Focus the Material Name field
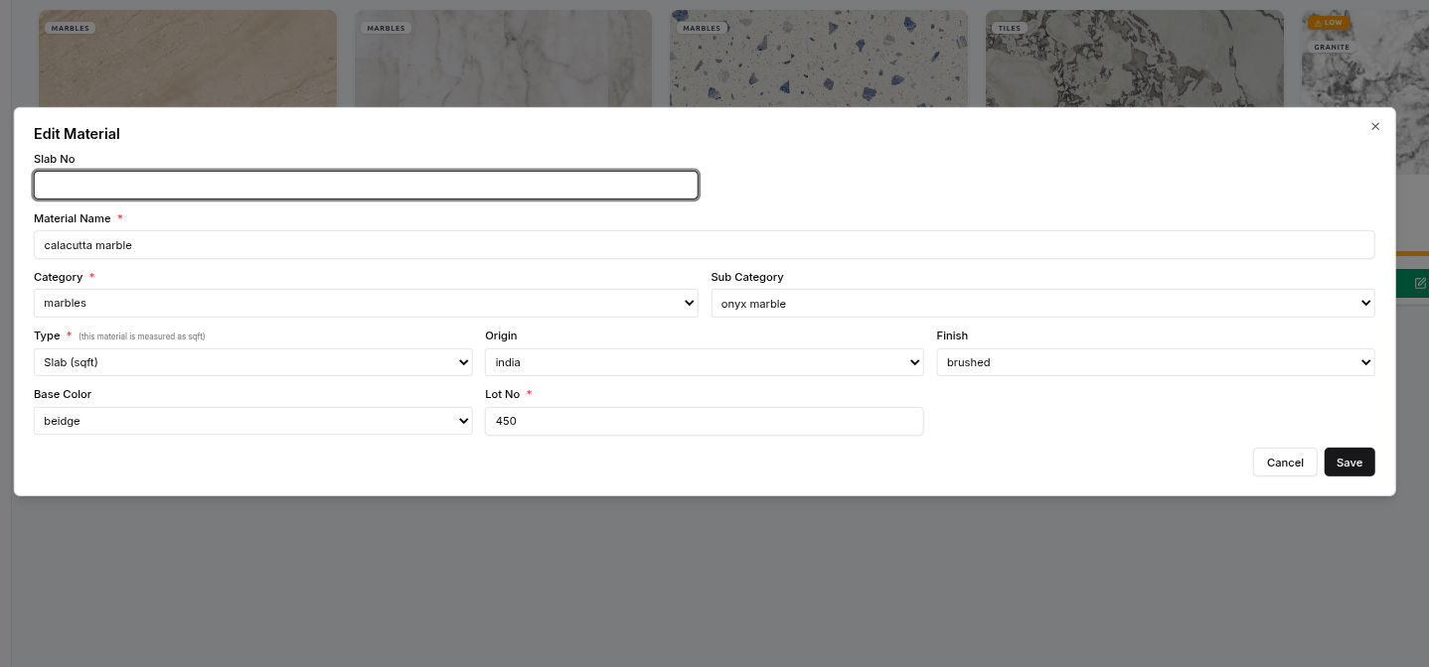Image resolution: width=1429 pixels, height=667 pixels. pyautogui.click(x=704, y=244)
